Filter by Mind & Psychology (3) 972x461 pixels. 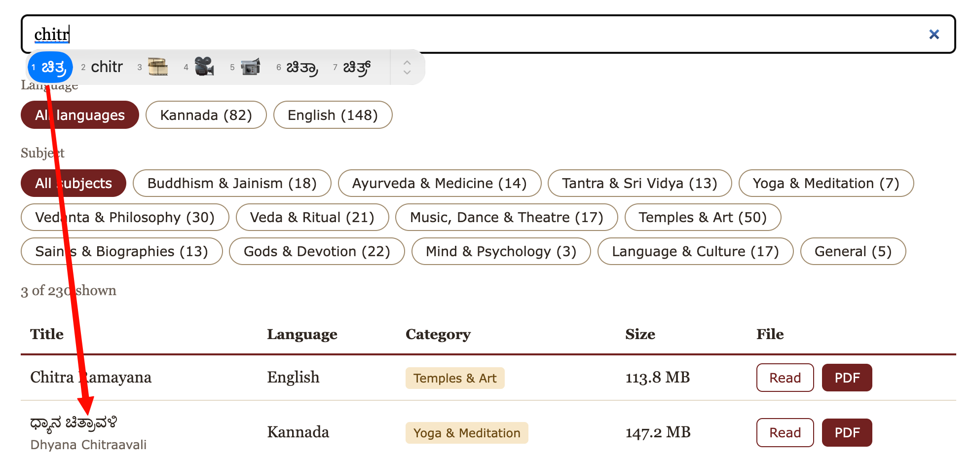coord(501,251)
